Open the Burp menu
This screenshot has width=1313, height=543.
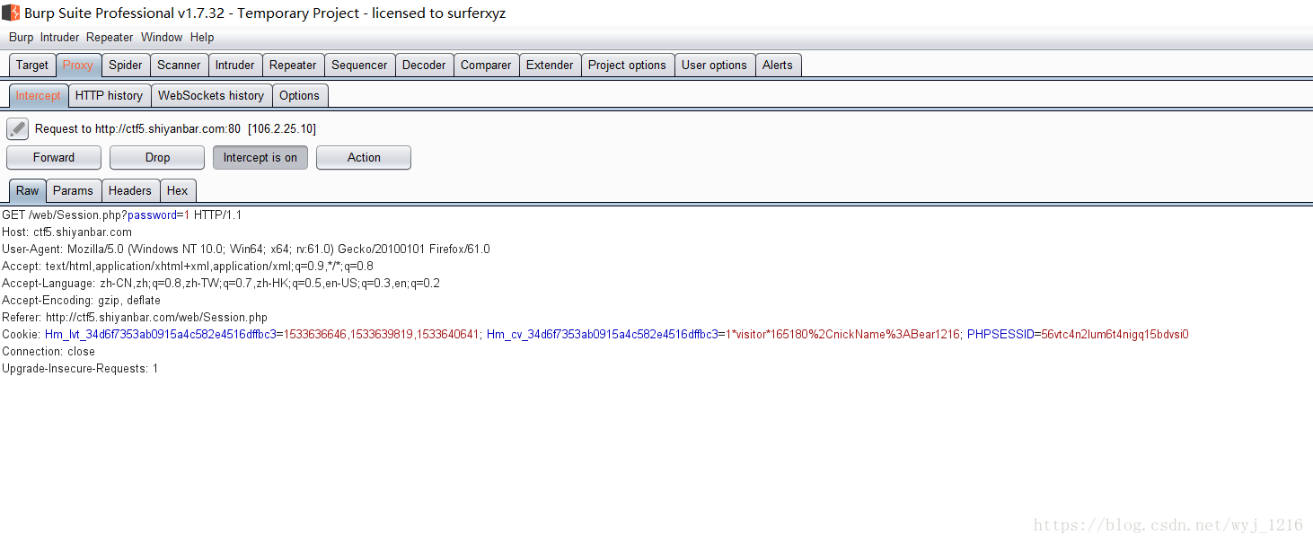[x=21, y=37]
